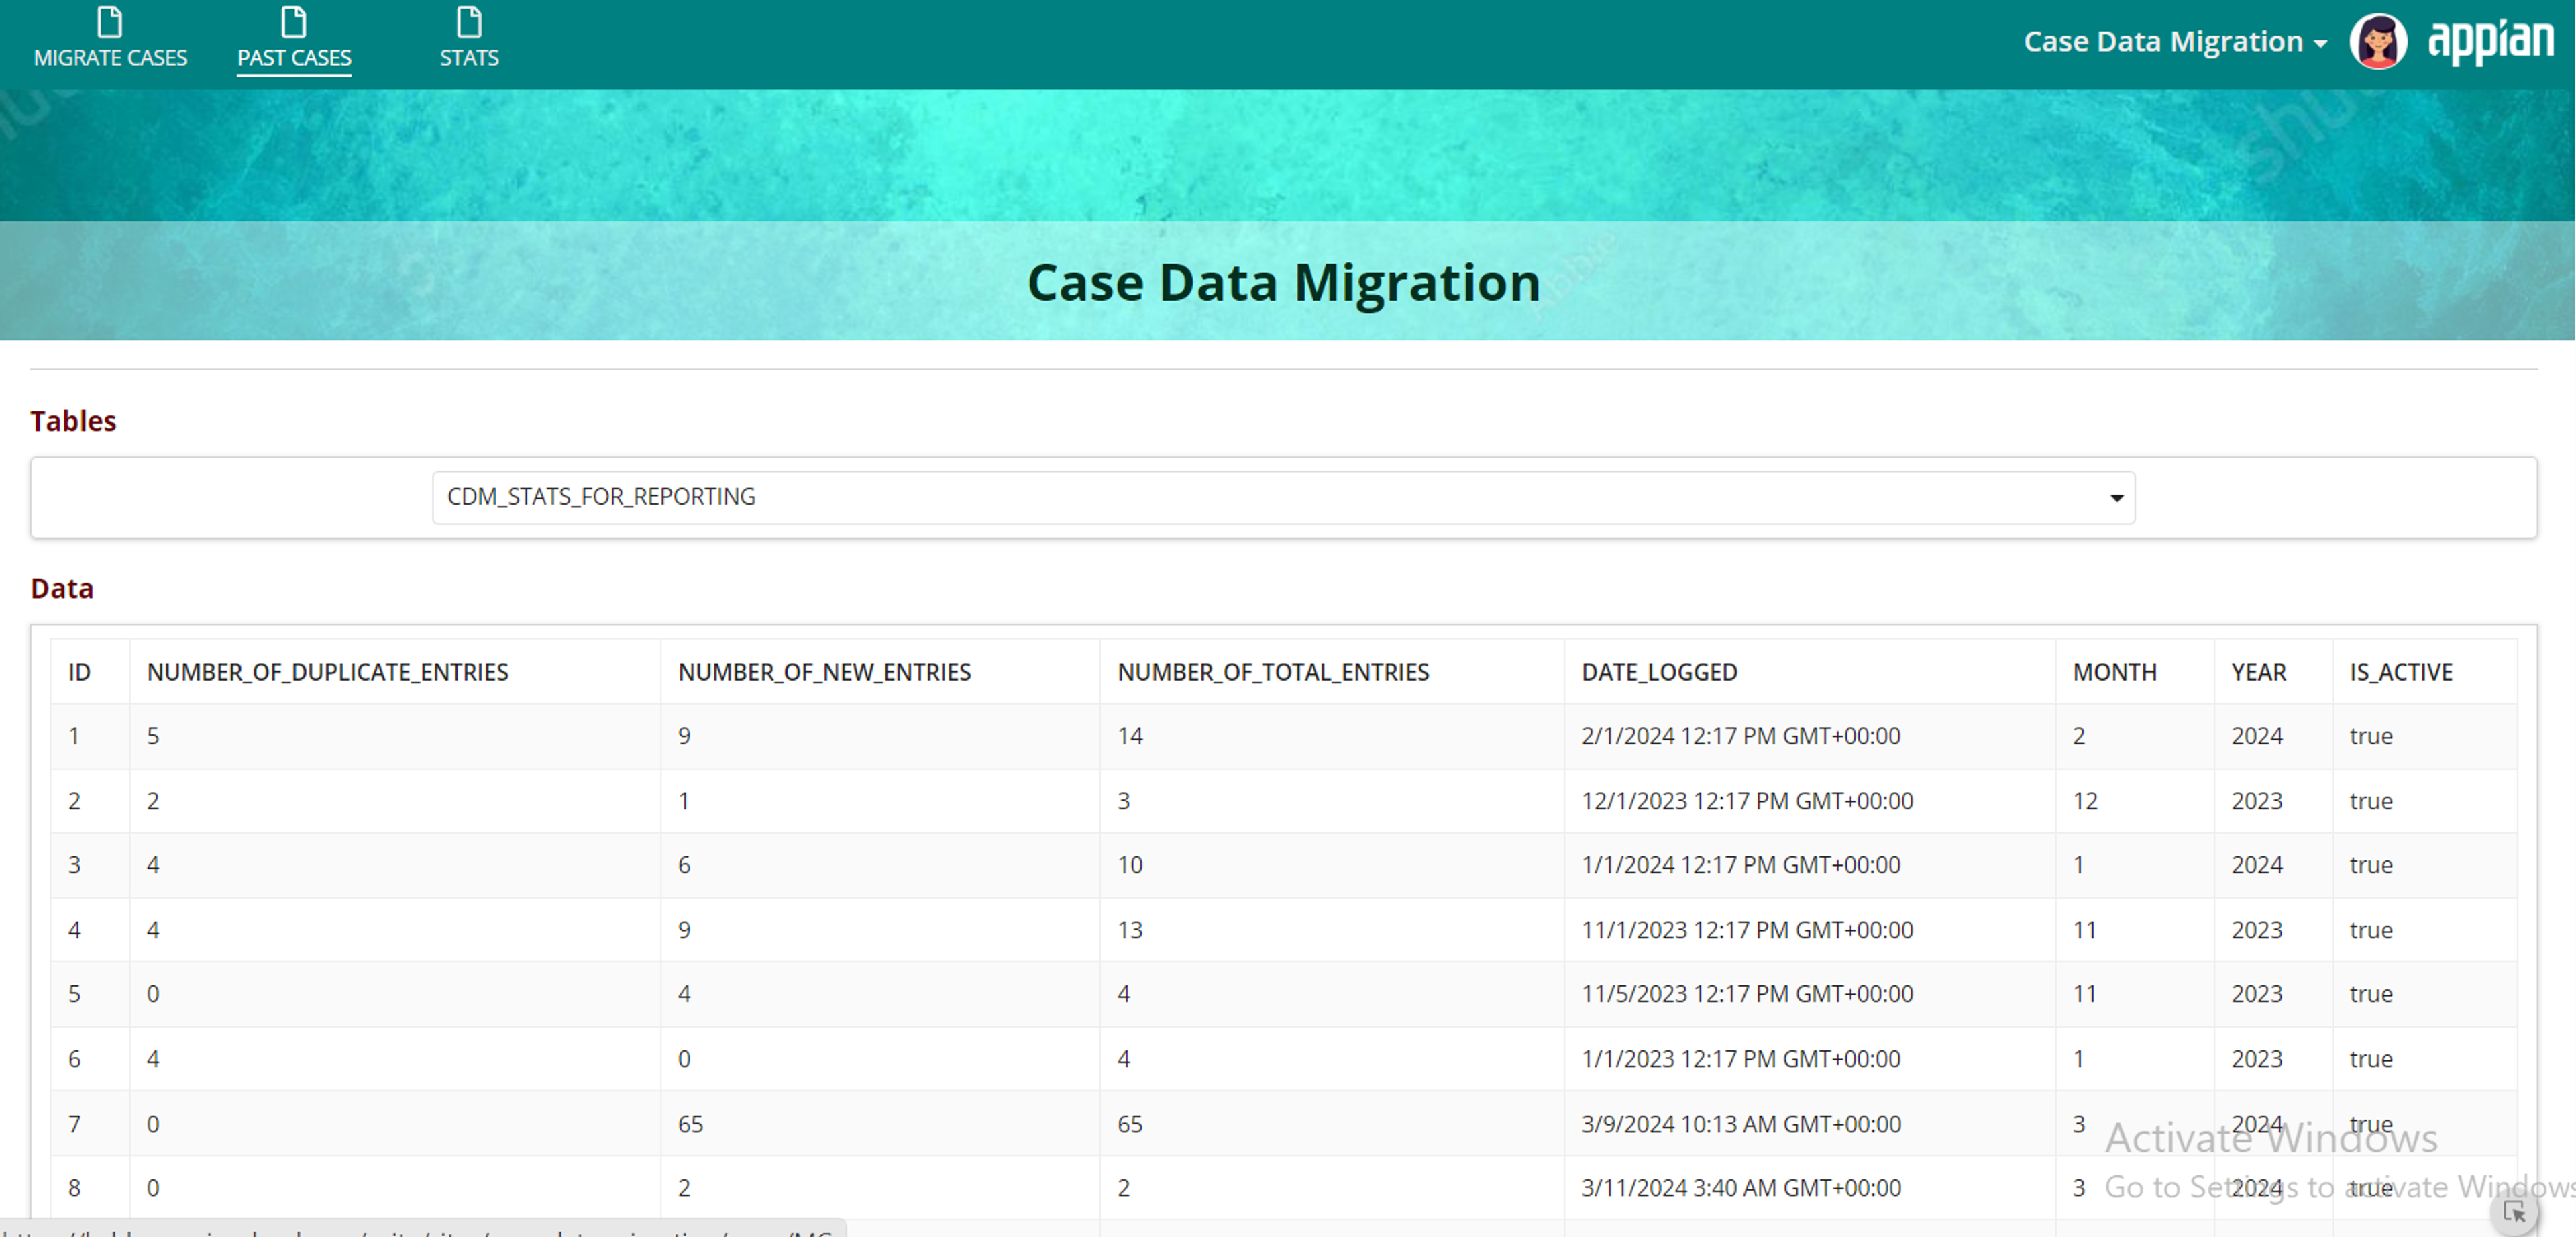The width and height of the screenshot is (2576, 1237).
Task: Click total entries value 13
Action: [x=1130, y=931]
